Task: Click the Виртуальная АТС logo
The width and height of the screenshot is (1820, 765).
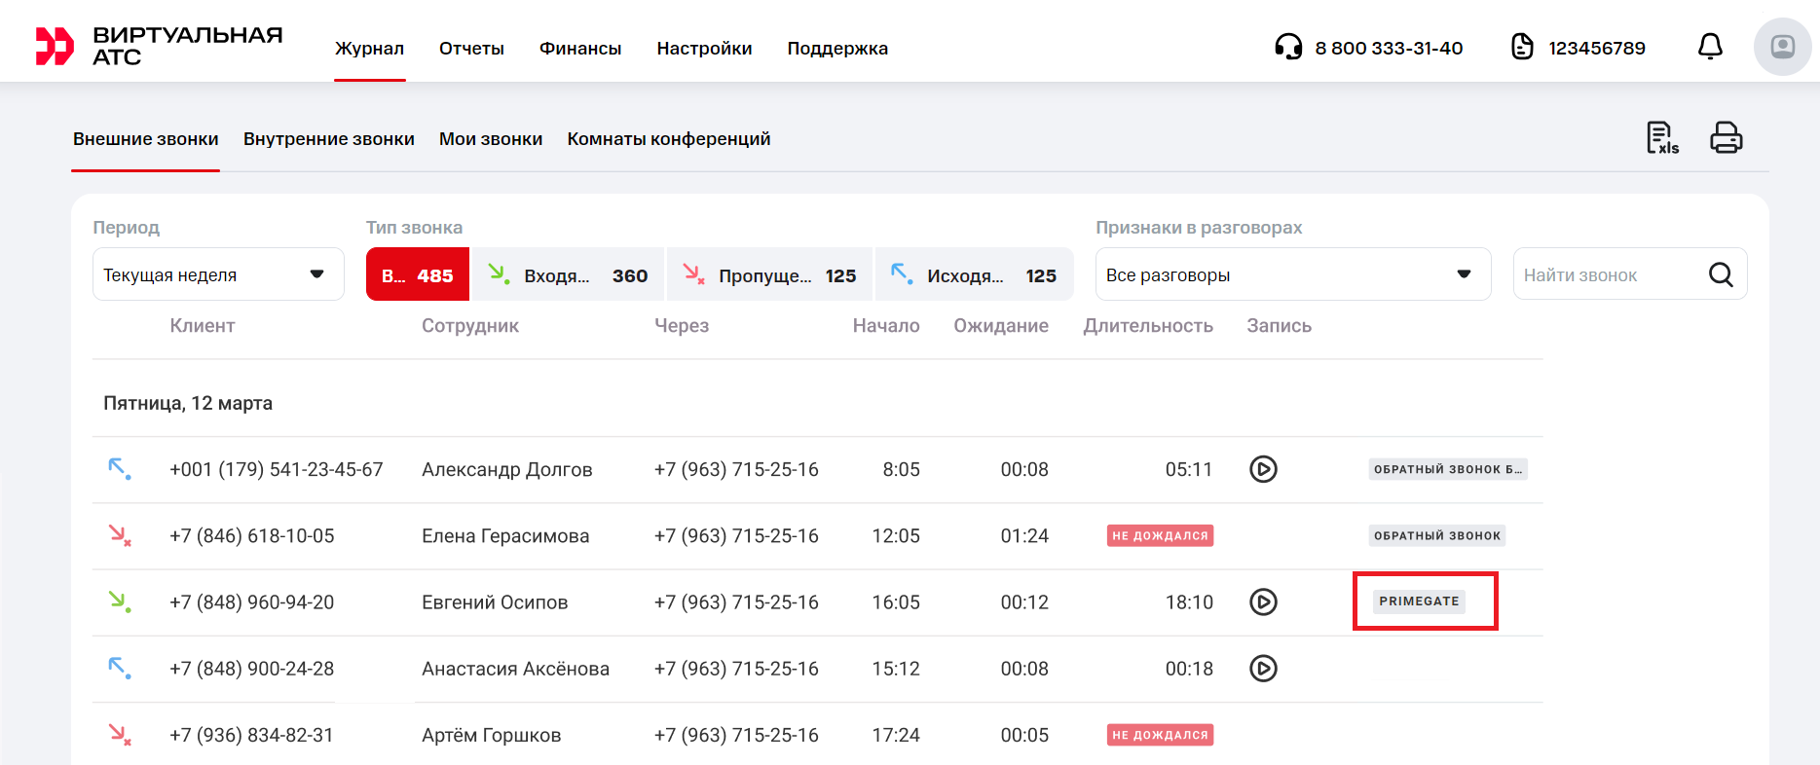Action: (x=159, y=47)
